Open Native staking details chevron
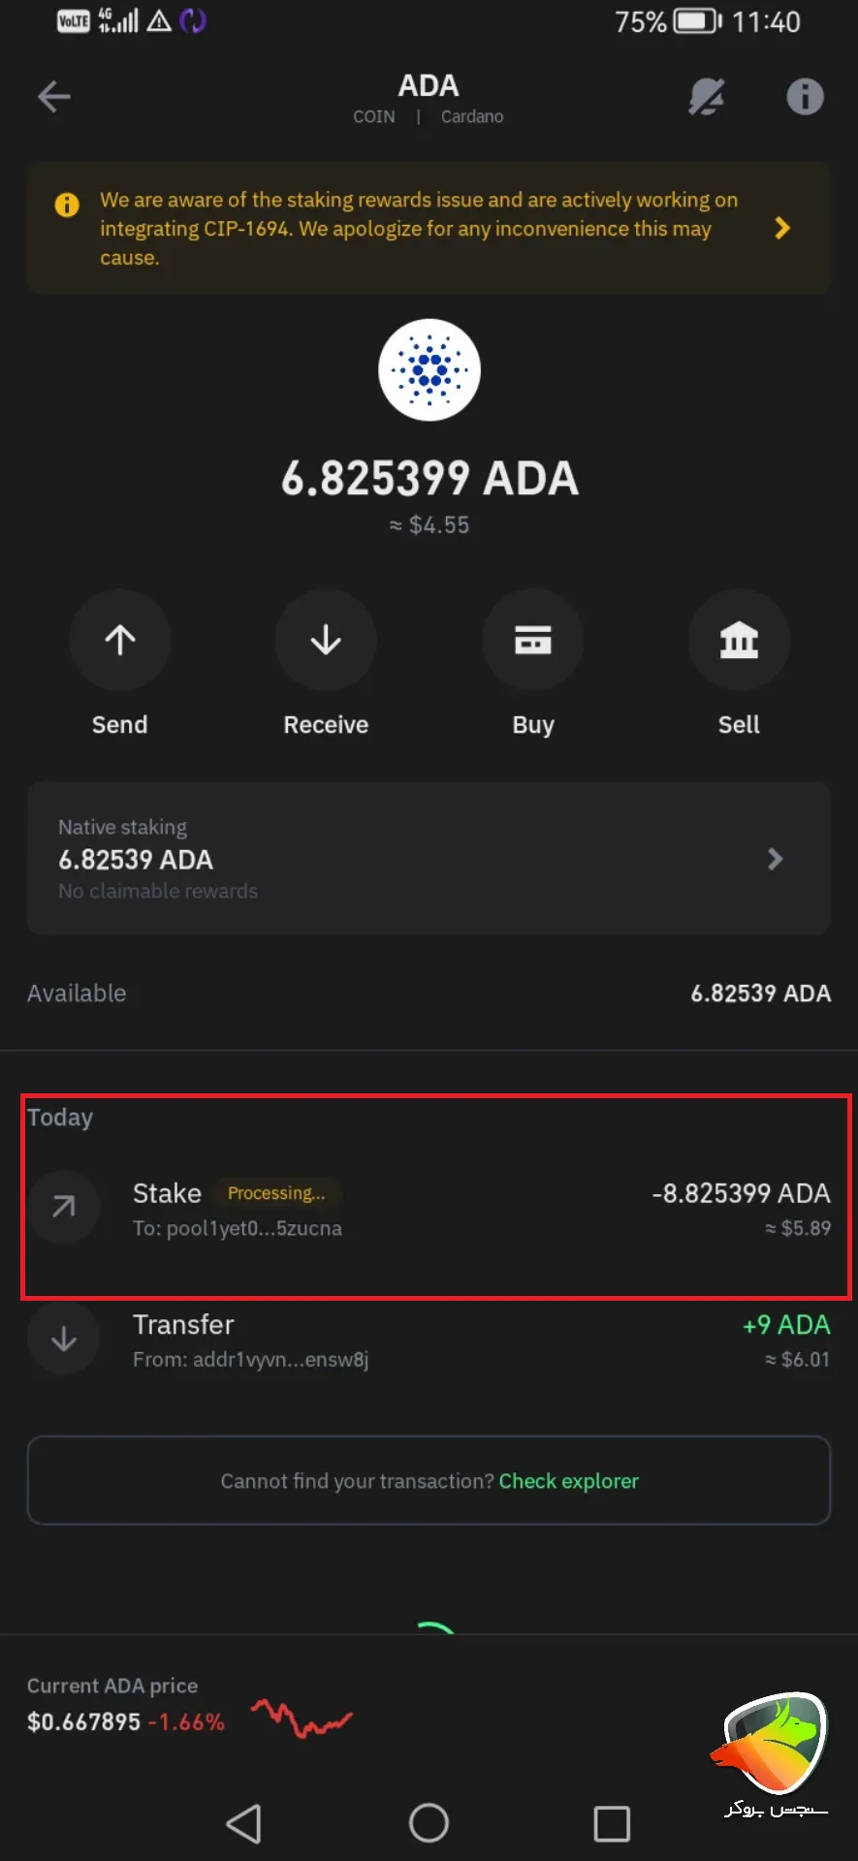 (x=775, y=859)
